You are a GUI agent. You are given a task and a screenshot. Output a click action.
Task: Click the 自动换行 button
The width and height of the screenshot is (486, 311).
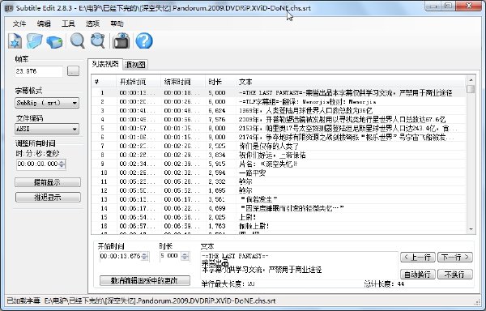(x=418, y=274)
